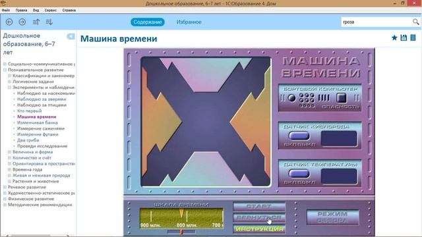
Task: Click the sort ascending toolbar icon
Action: coord(36,22)
